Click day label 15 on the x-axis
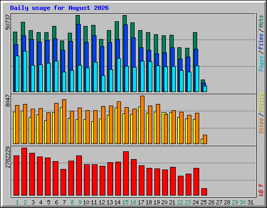This screenshot has width=267, height=208. [x=125, y=202]
